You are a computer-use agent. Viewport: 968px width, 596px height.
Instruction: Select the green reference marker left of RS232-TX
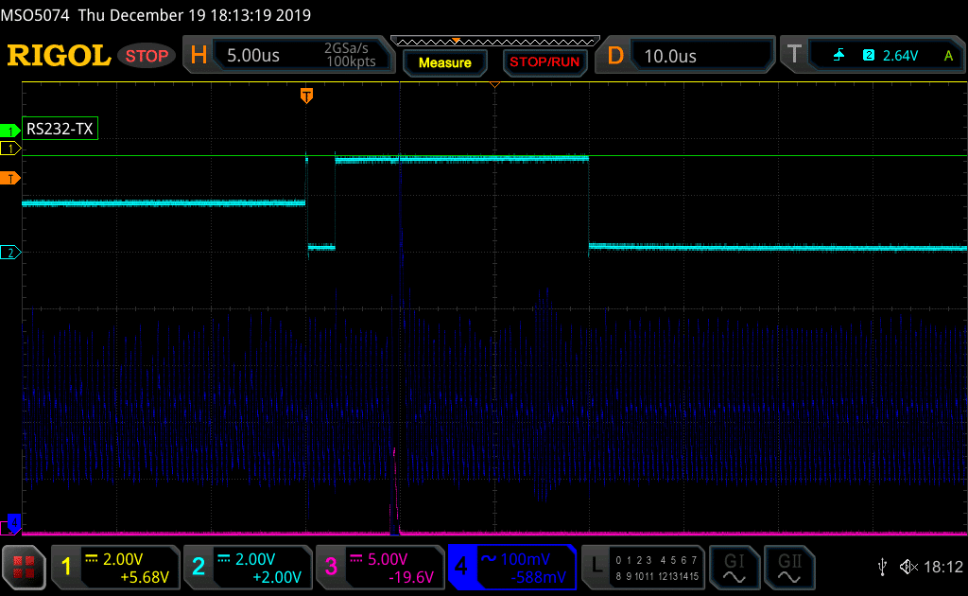(11, 130)
